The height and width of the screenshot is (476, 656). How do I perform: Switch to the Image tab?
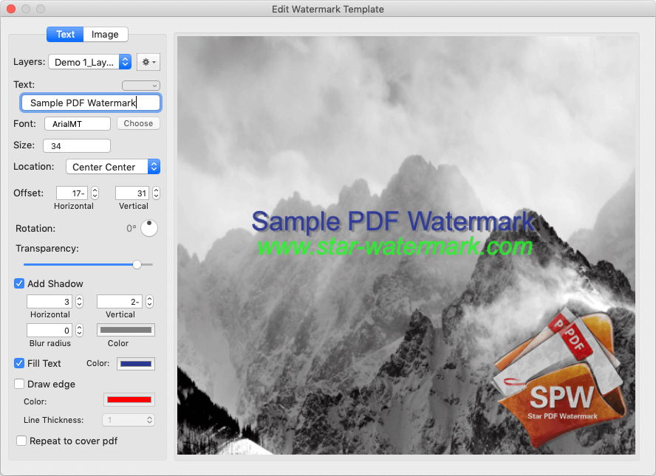coord(105,34)
